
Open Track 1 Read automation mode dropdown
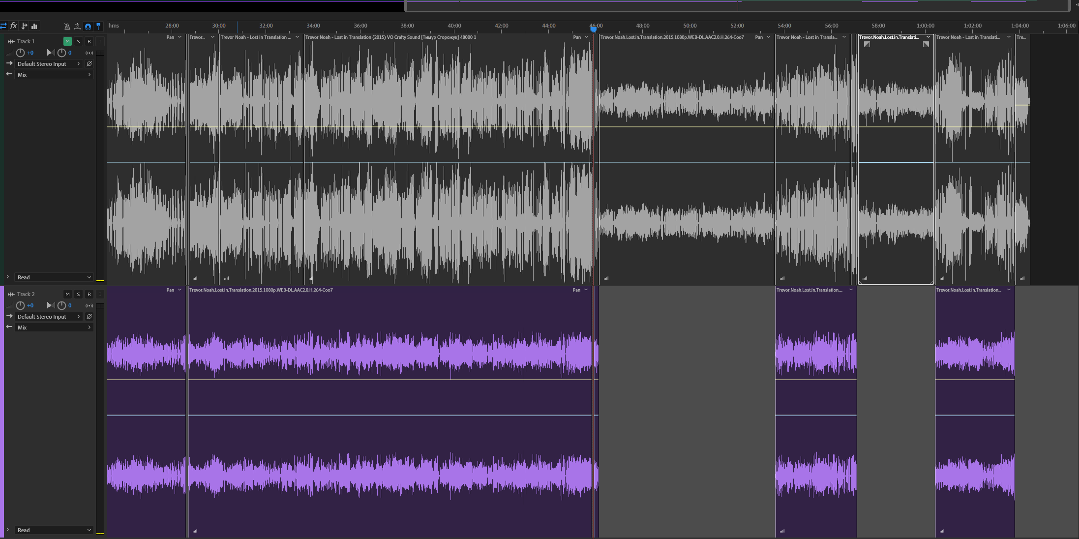53,277
